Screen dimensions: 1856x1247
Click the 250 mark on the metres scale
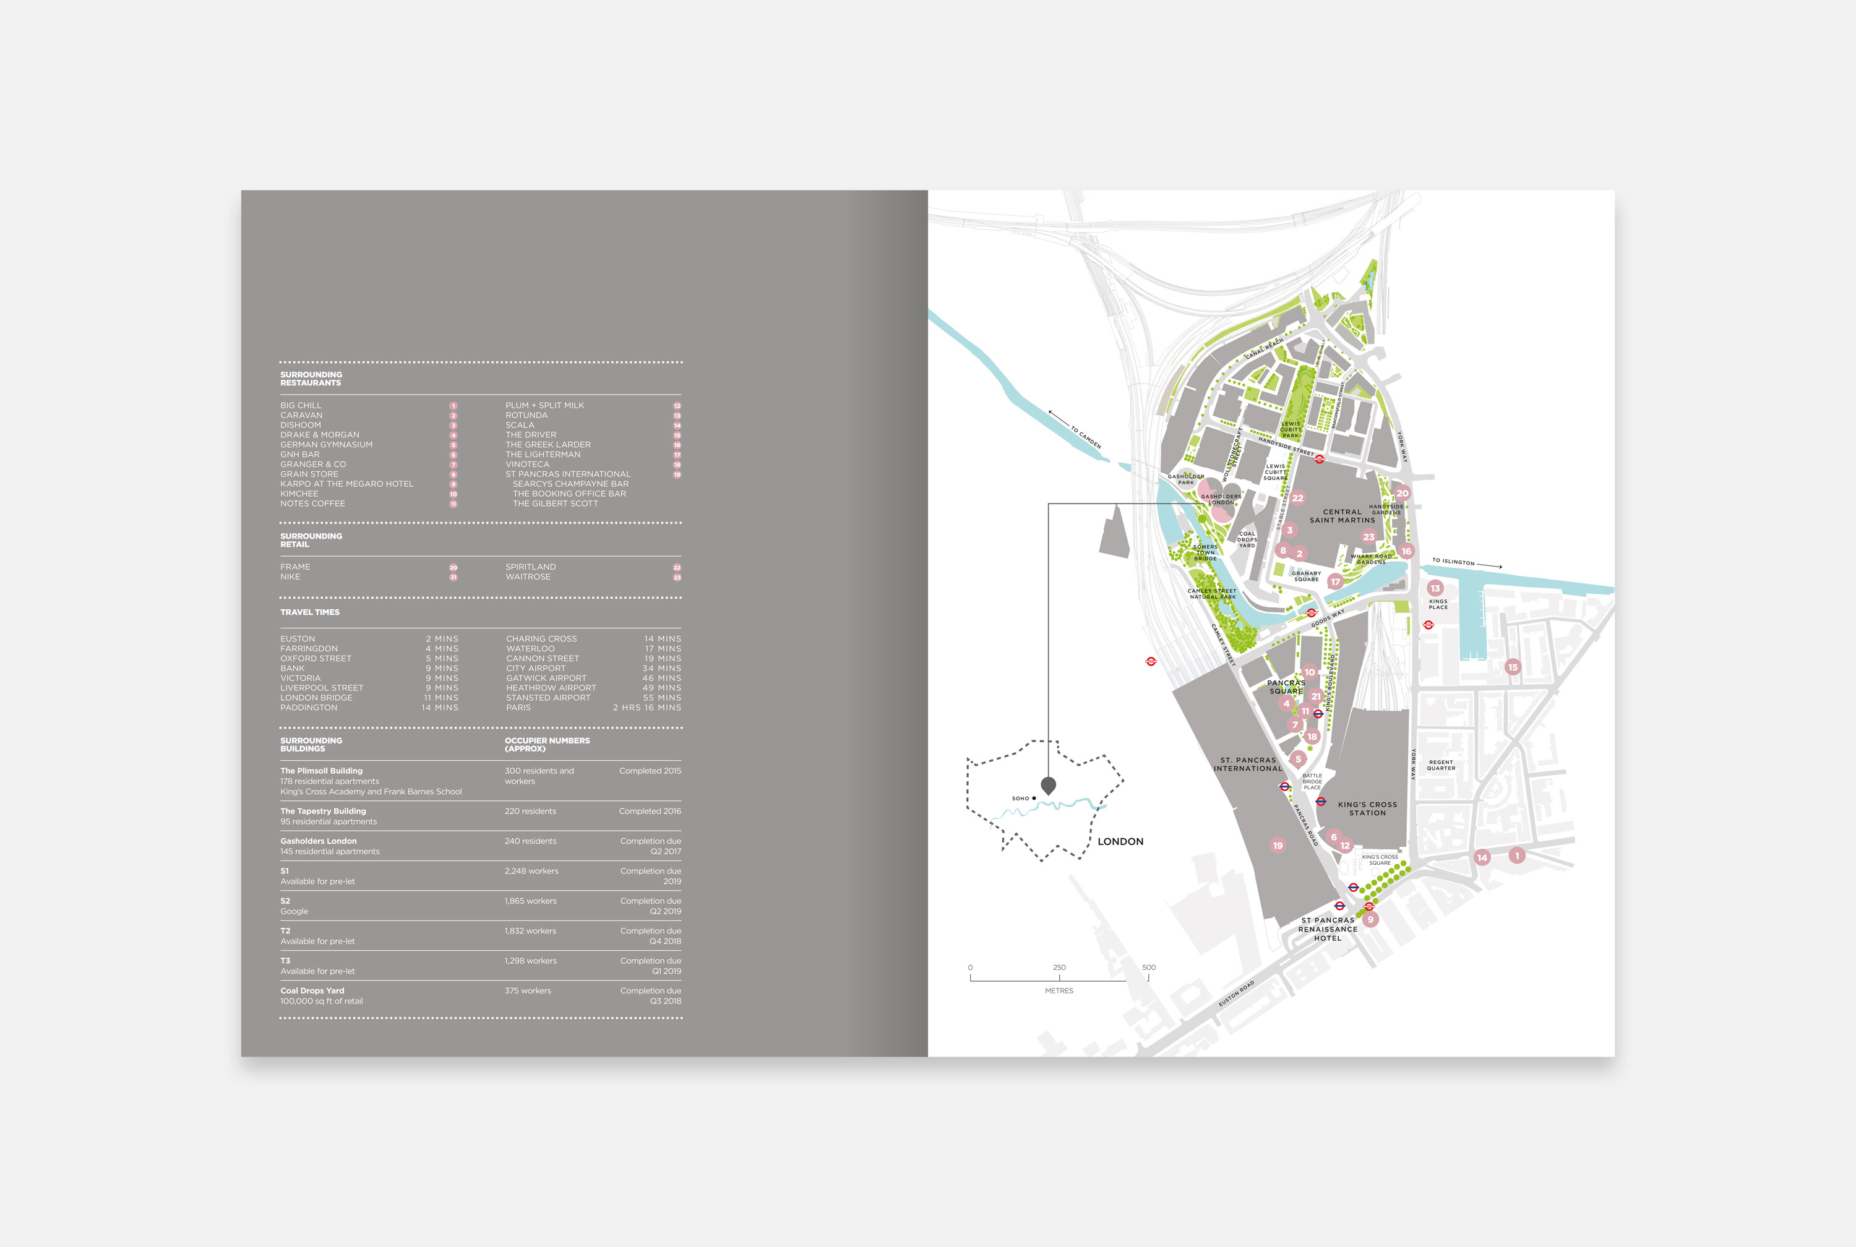pyautogui.click(x=1059, y=969)
